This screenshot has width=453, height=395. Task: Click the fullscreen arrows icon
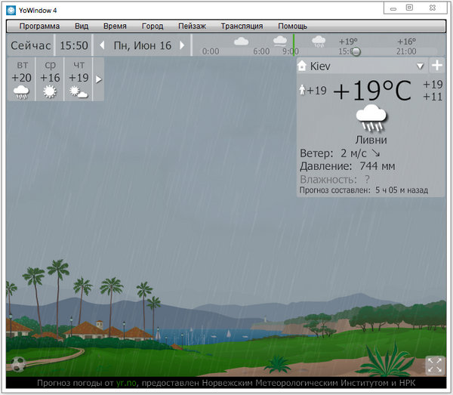point(434,365)
